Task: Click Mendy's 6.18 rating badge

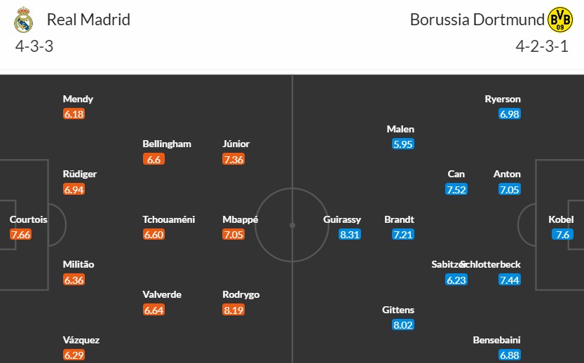Action: coord(74,114)
